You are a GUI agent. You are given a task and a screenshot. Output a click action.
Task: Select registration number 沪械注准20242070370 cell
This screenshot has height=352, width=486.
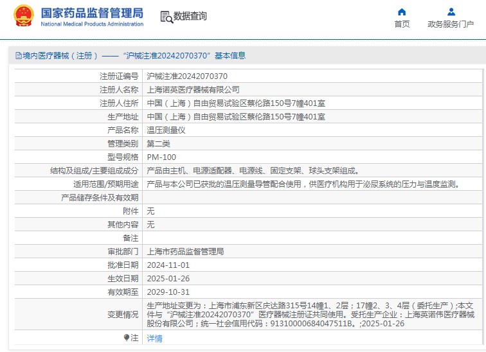click(x=187, y=76)
